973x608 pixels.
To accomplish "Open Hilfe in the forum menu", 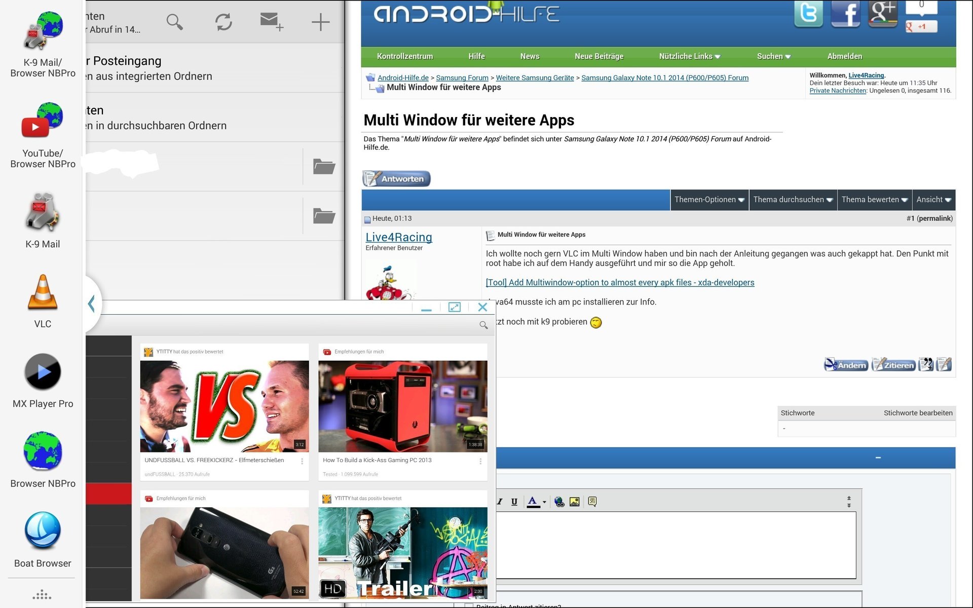I will (x=476, y=56).
